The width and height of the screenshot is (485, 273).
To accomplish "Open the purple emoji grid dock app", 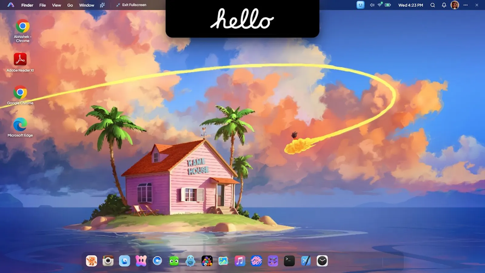I will pyautogui.click(x=273, y=261).
